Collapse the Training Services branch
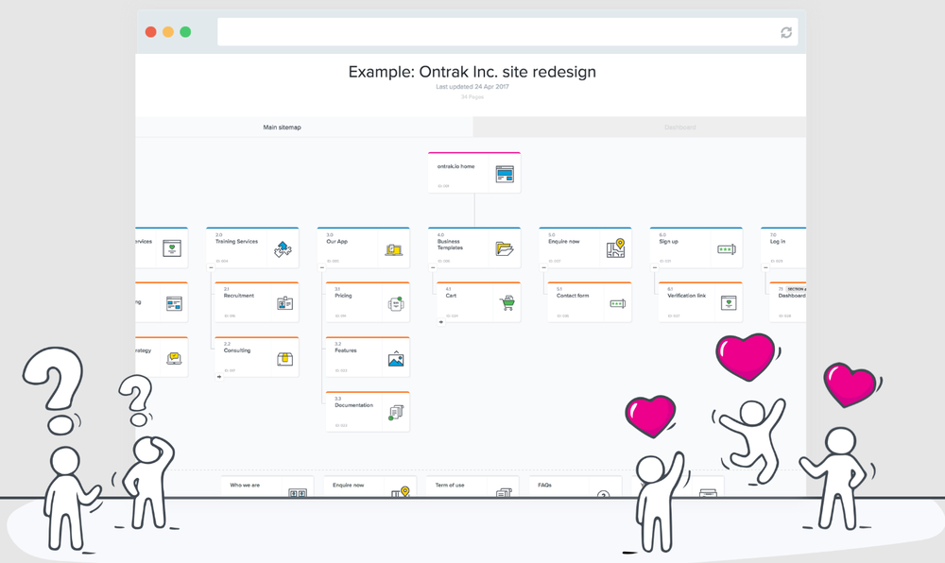Screen dimensions: 945x563 (211, 268)
